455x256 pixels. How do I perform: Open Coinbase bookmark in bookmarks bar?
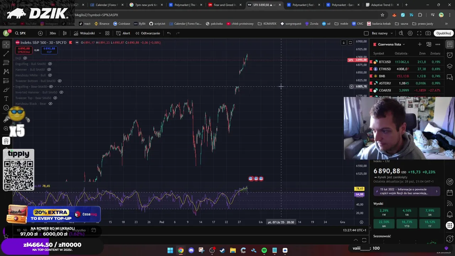coord(122,23)
